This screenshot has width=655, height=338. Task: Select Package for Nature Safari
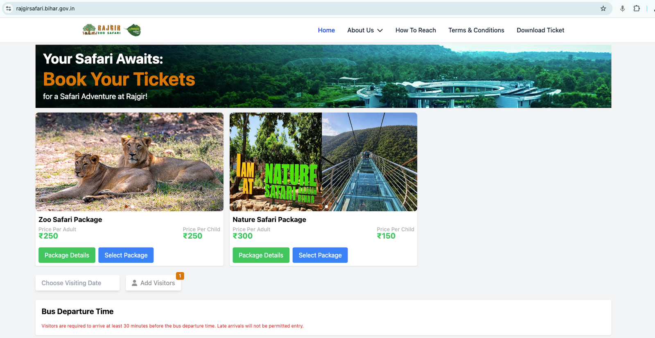click(x=320, y=255)
